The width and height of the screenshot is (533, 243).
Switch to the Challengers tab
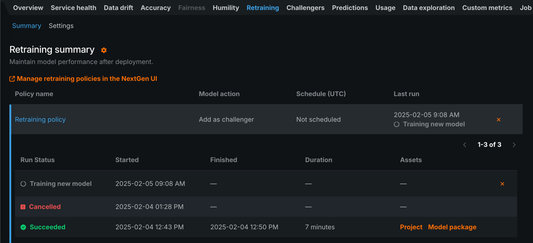305,8
